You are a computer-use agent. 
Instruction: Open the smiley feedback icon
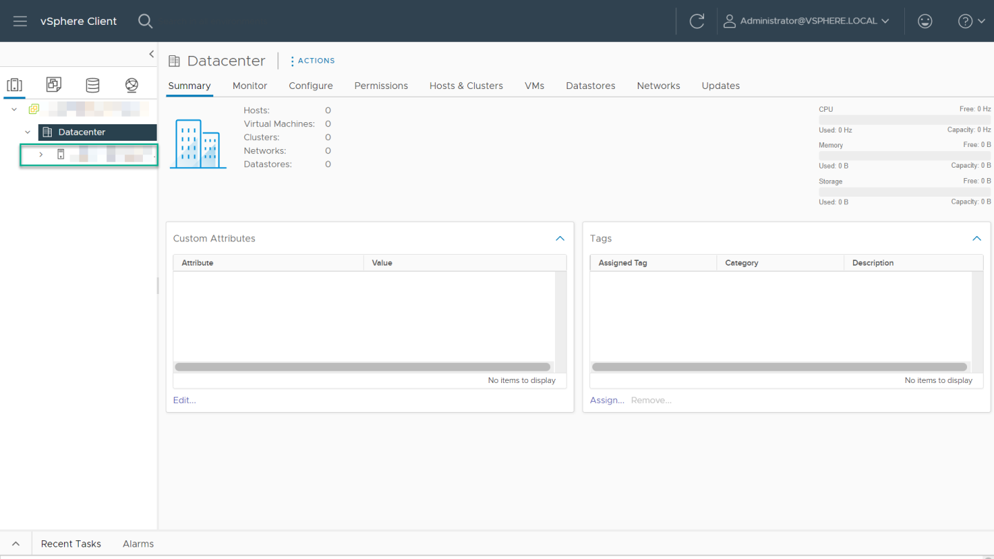point(924,21)
